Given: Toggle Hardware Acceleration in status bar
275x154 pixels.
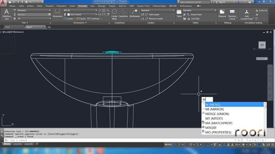Looking at the screenshot, I should click(x=264, y=145).
